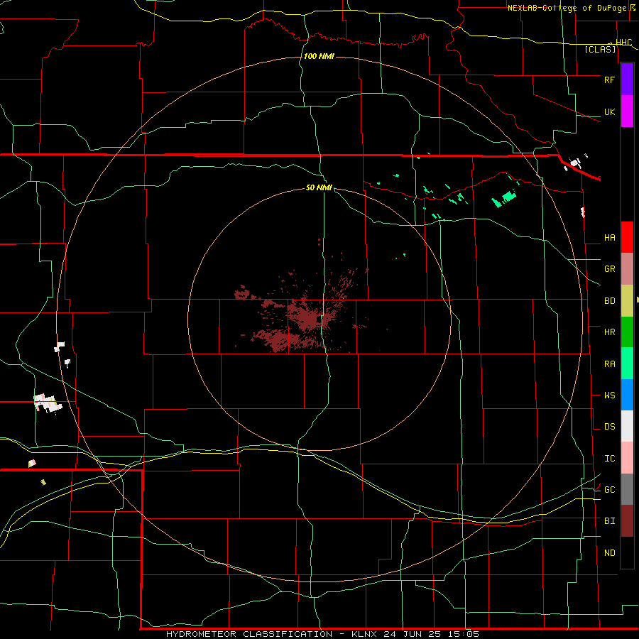
Task: Click the 50 NMI range ring label
Action: tap(319, 187)
